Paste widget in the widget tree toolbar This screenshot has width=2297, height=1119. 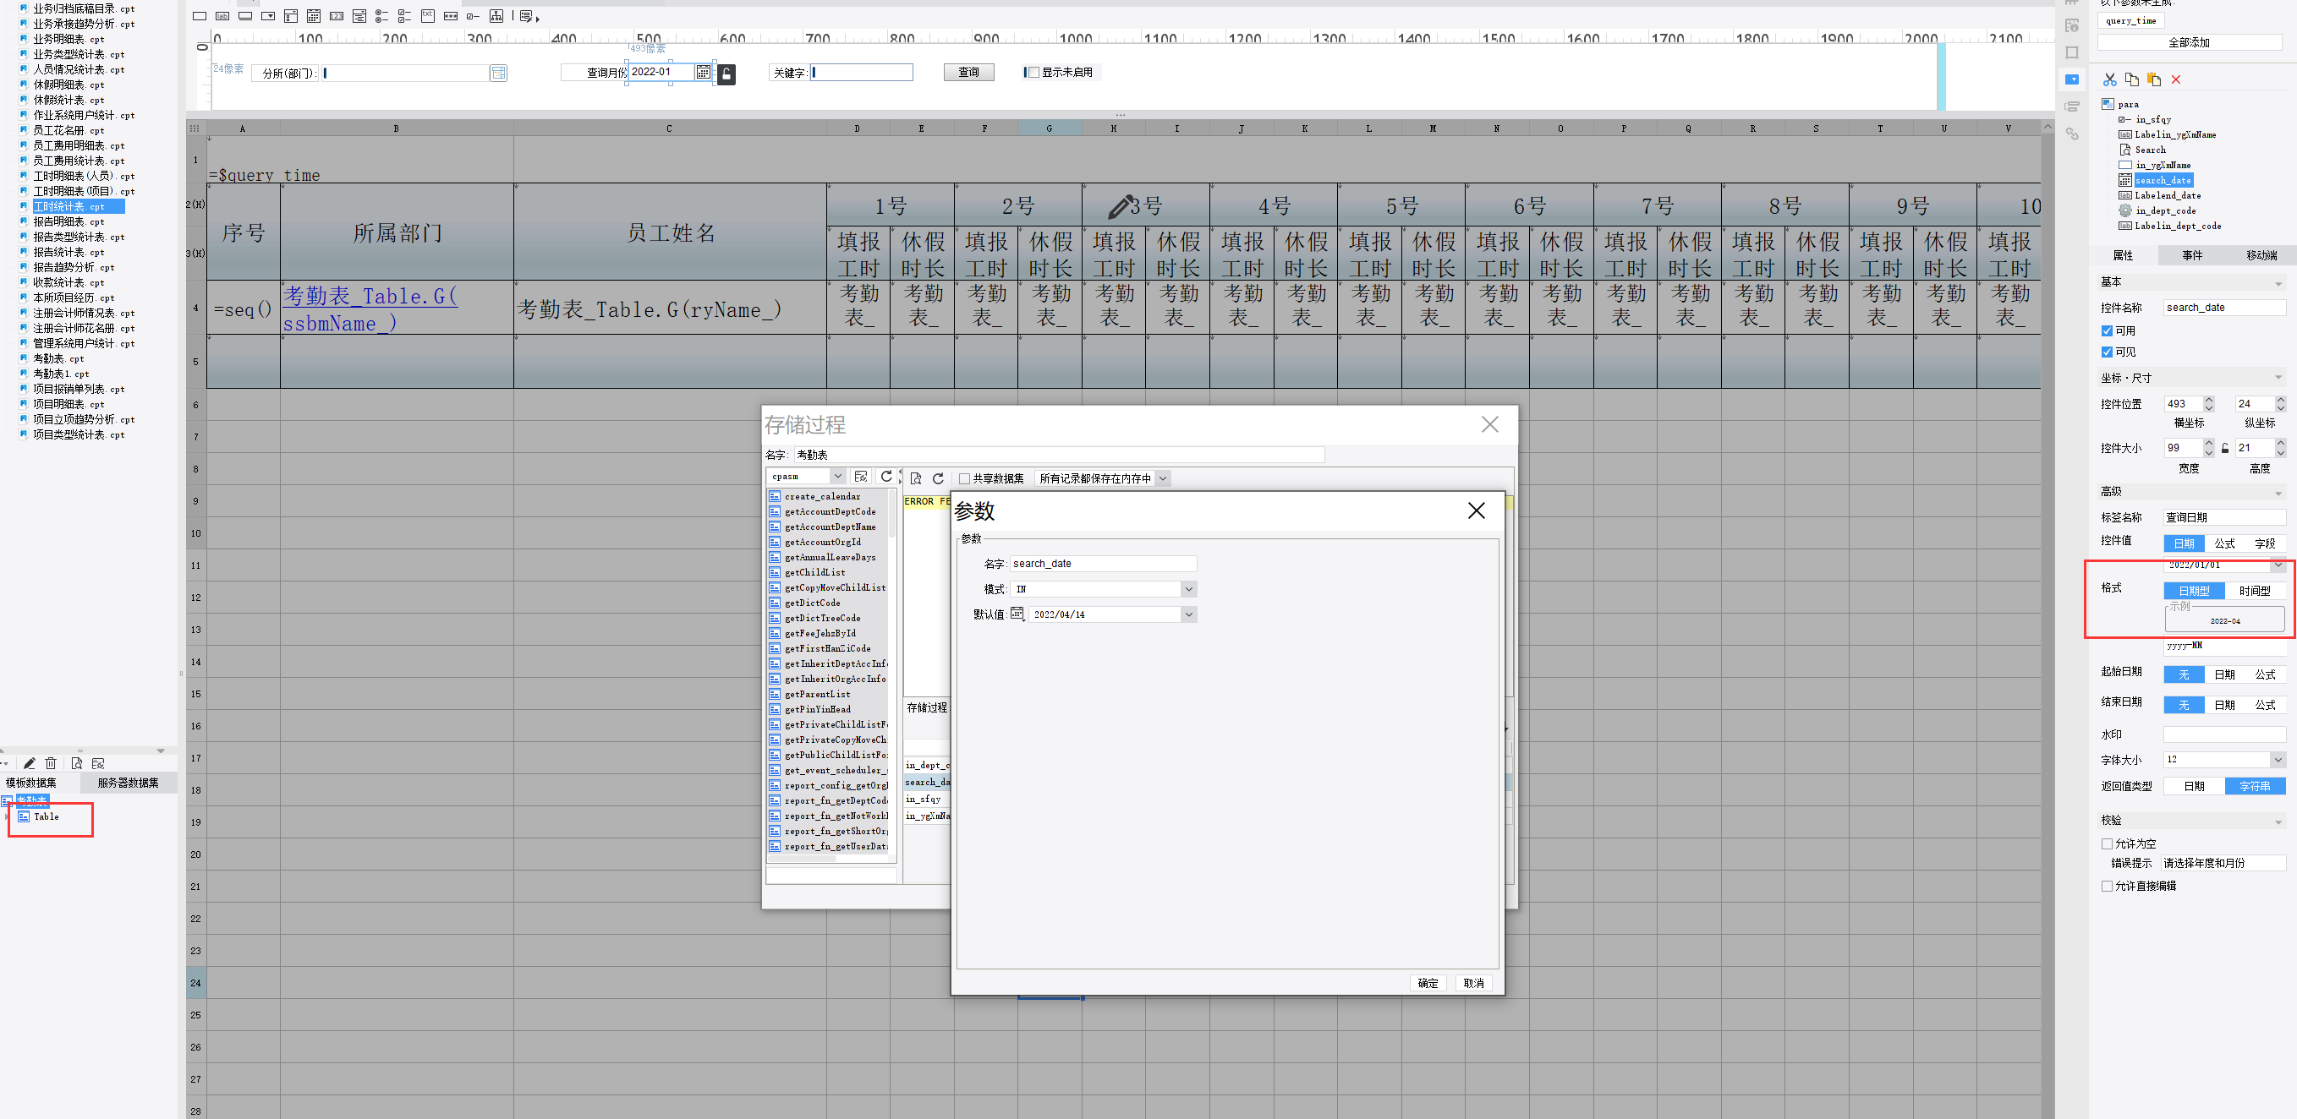point(2154,79)
